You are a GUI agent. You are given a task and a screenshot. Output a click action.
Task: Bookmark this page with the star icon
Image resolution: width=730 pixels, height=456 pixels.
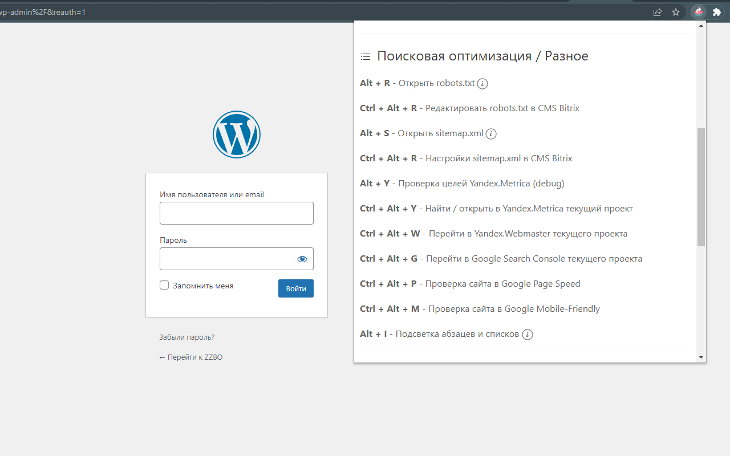pyautogui.click(x=676, y=12)
